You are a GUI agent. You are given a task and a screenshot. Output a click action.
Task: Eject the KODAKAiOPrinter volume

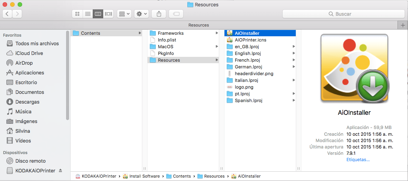click(x=61, y=171)
